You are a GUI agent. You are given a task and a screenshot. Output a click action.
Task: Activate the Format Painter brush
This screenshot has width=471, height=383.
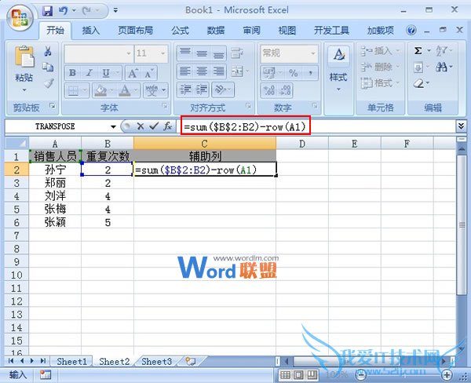coord(49,83)
